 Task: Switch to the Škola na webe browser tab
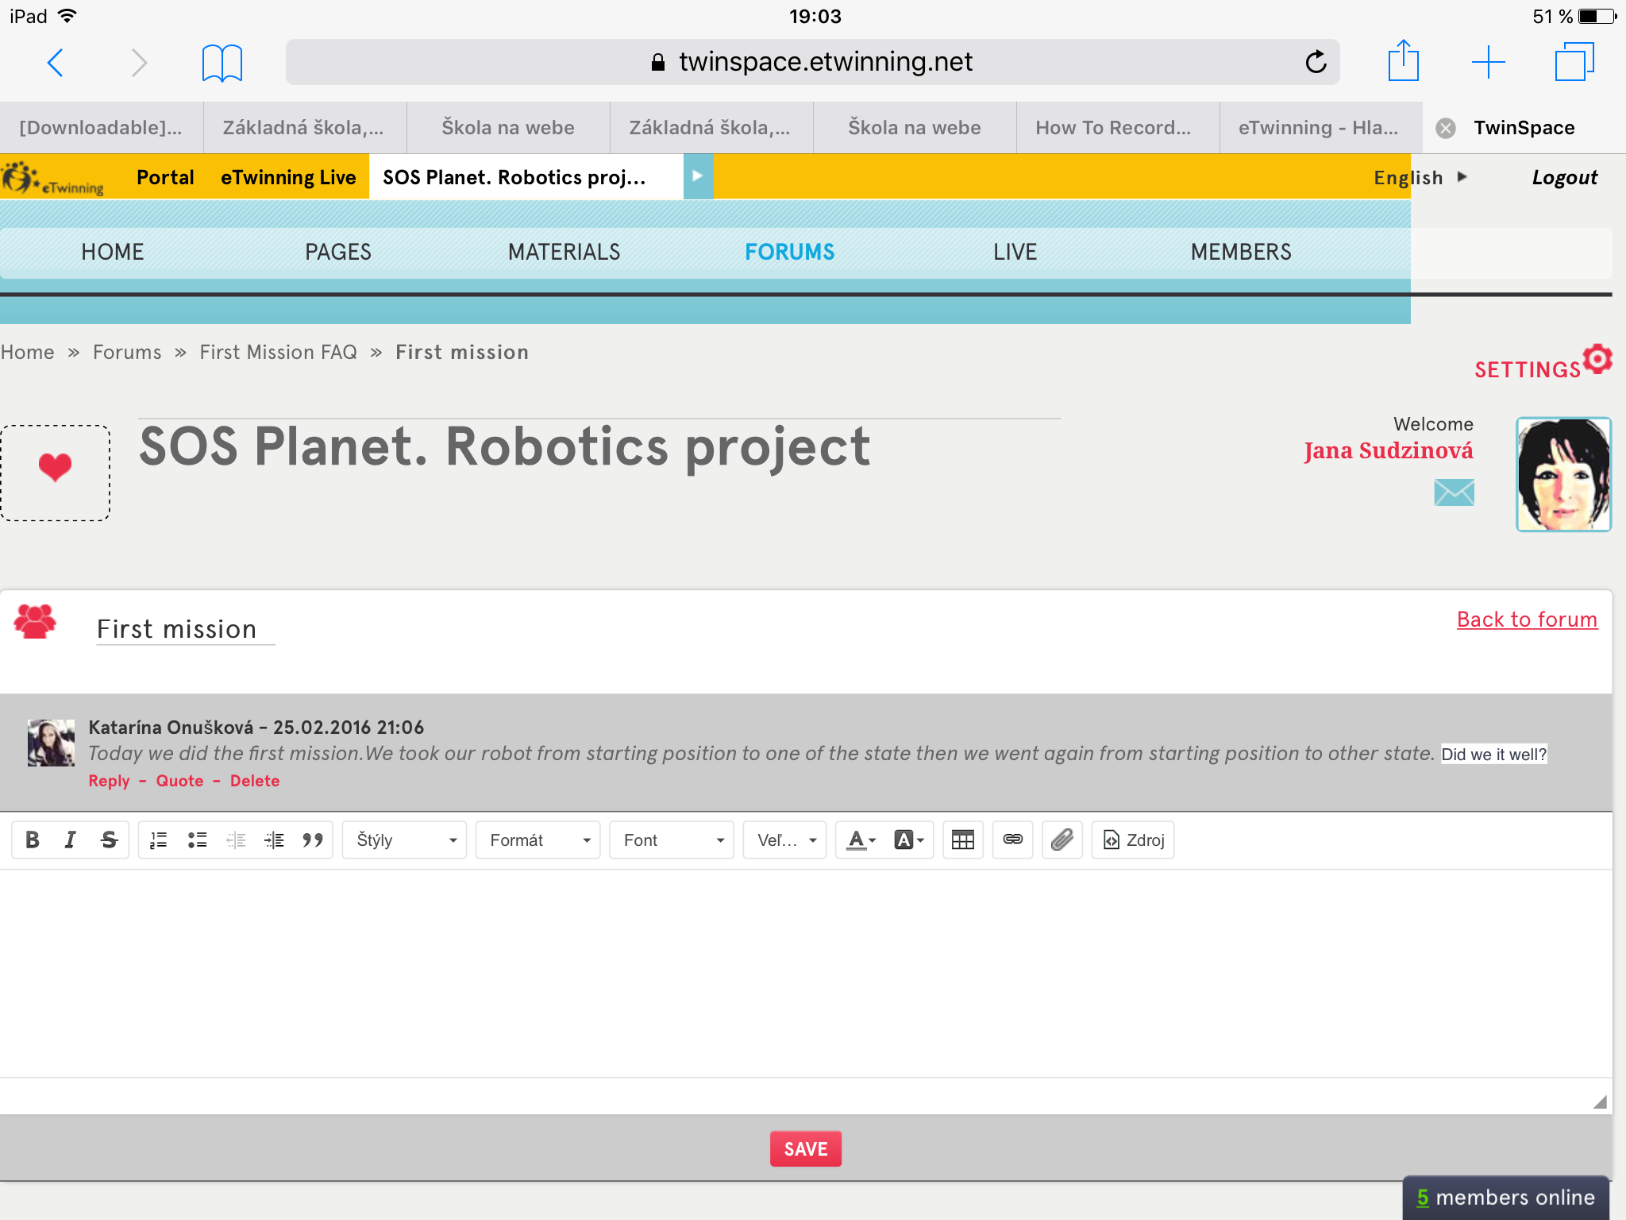tap(508, 128)
